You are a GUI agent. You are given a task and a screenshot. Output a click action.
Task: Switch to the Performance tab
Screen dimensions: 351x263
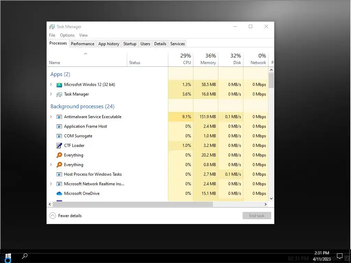tap(83, 44)
